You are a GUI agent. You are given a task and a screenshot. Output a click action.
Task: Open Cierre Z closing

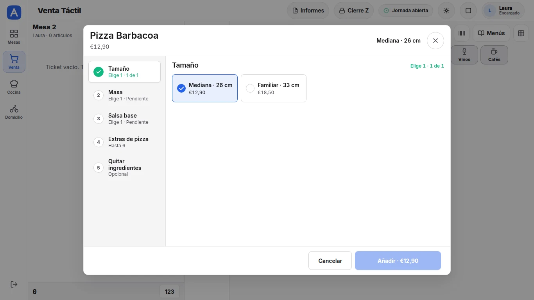[354, 11]
